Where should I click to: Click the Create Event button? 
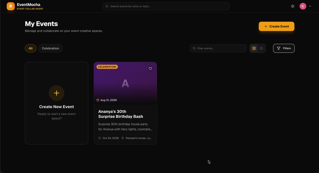tap(277, 26)
